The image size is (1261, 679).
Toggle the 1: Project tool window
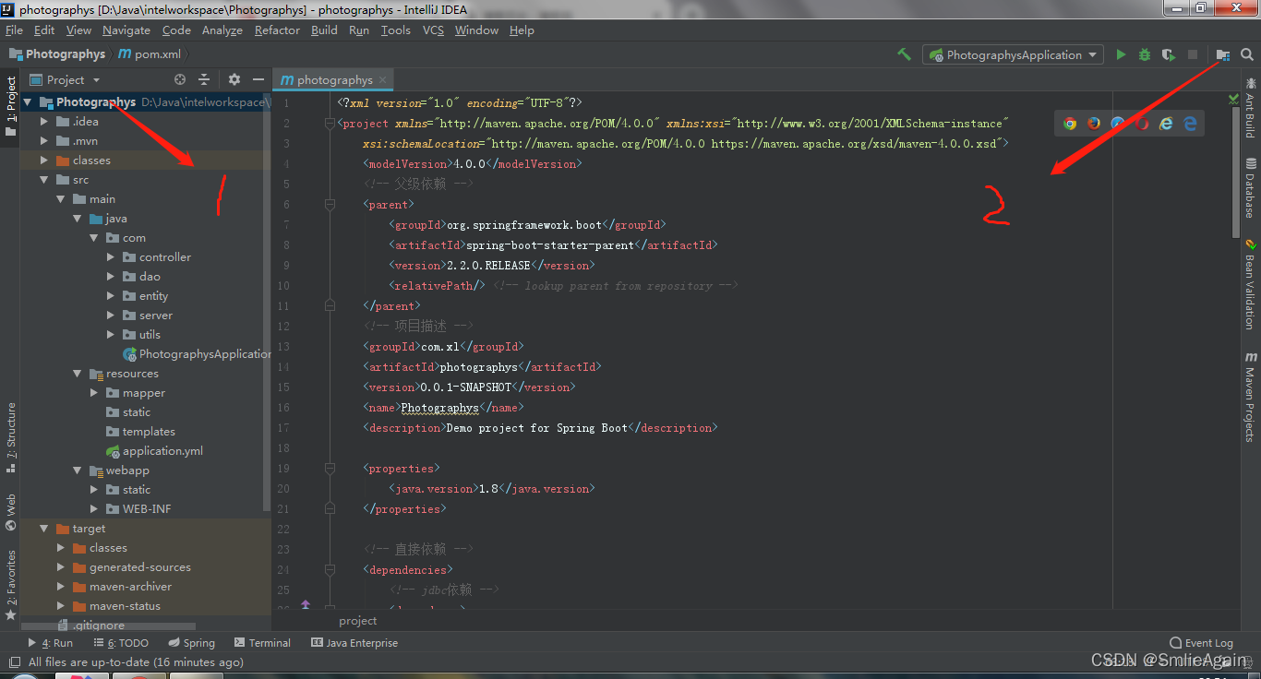[10, 106]
